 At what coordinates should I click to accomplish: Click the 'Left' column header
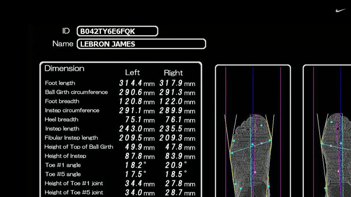point(132,73)
